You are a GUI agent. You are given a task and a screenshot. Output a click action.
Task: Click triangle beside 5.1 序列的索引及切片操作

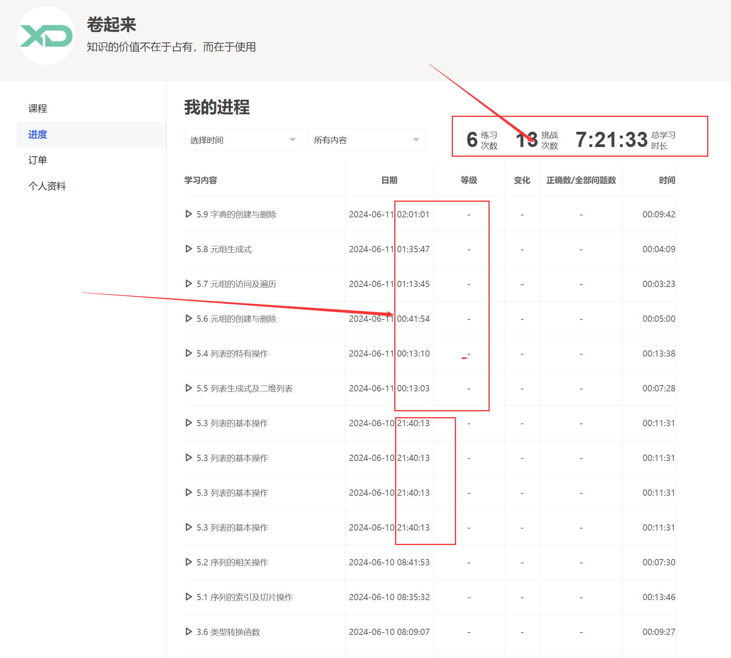(189, 597)
